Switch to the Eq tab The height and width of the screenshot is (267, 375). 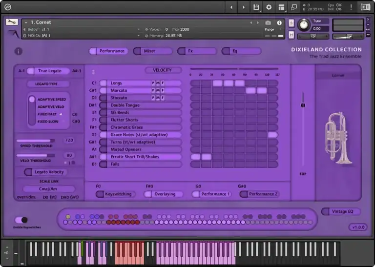[241, 51]
